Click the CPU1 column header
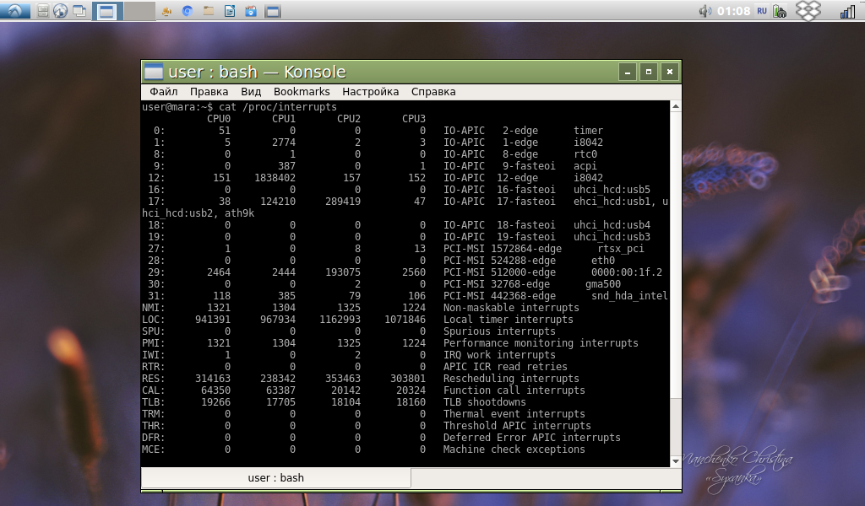This screenshot has height=506, width=865. pyautogui.click(x=284, y=118)
